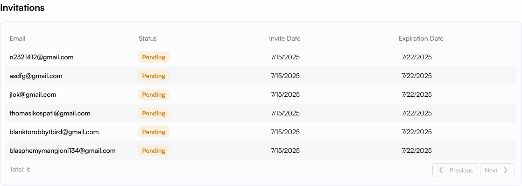The height and width of the screenshot is (186, 522).
Task: Click Pending badge for n2321412@gmail.com
Action: tap(154, 57)
